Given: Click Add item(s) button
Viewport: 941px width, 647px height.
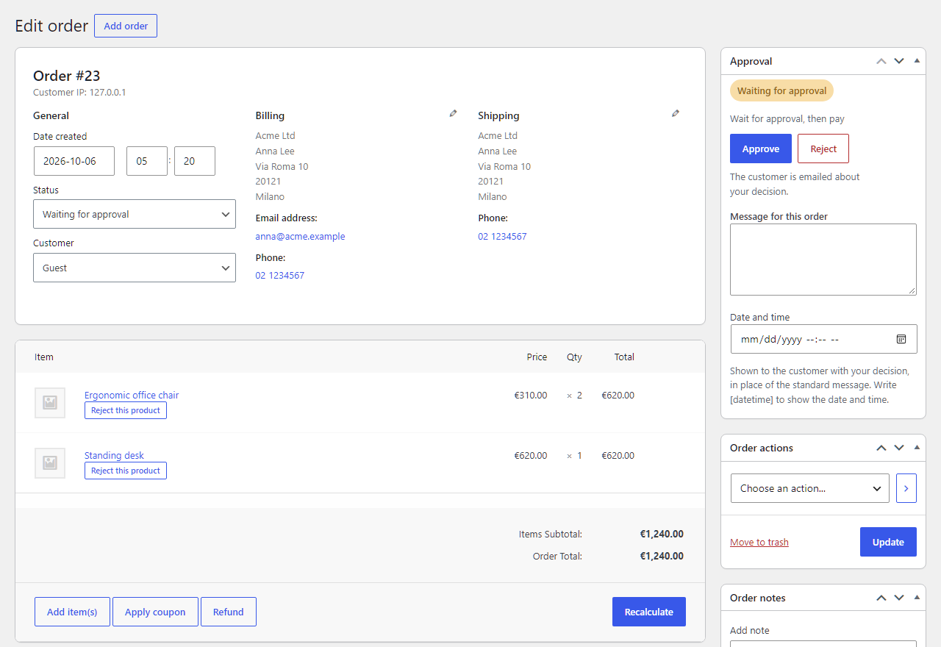Looking at the screenshot, I should tap(72, 612).
